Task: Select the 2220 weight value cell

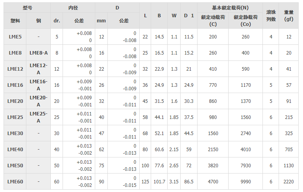Action: pyautogui.click(x=289, y=182)
